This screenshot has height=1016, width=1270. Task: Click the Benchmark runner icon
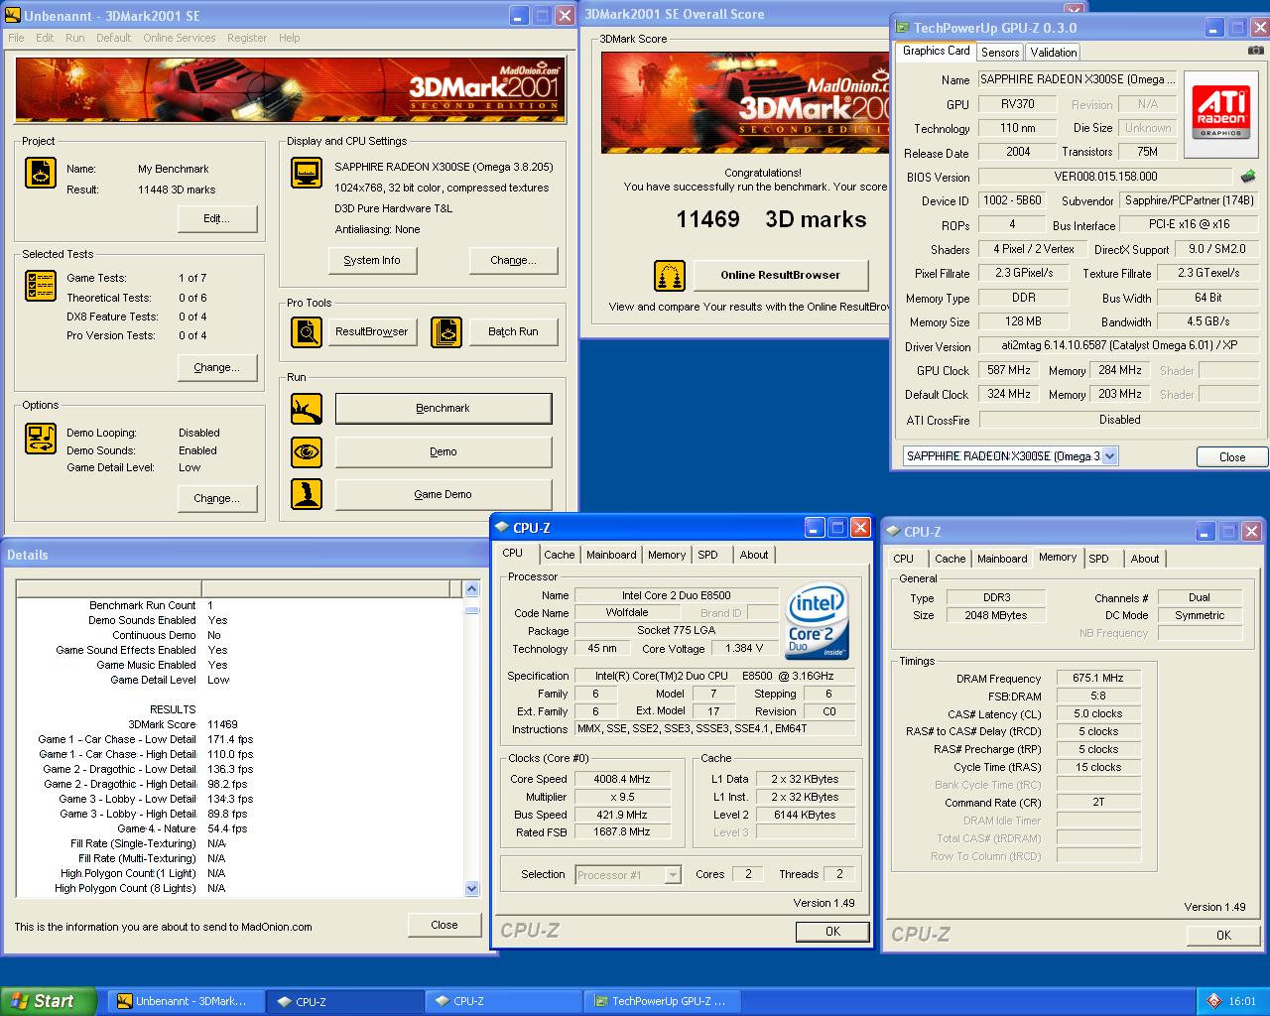click(307, 408)
